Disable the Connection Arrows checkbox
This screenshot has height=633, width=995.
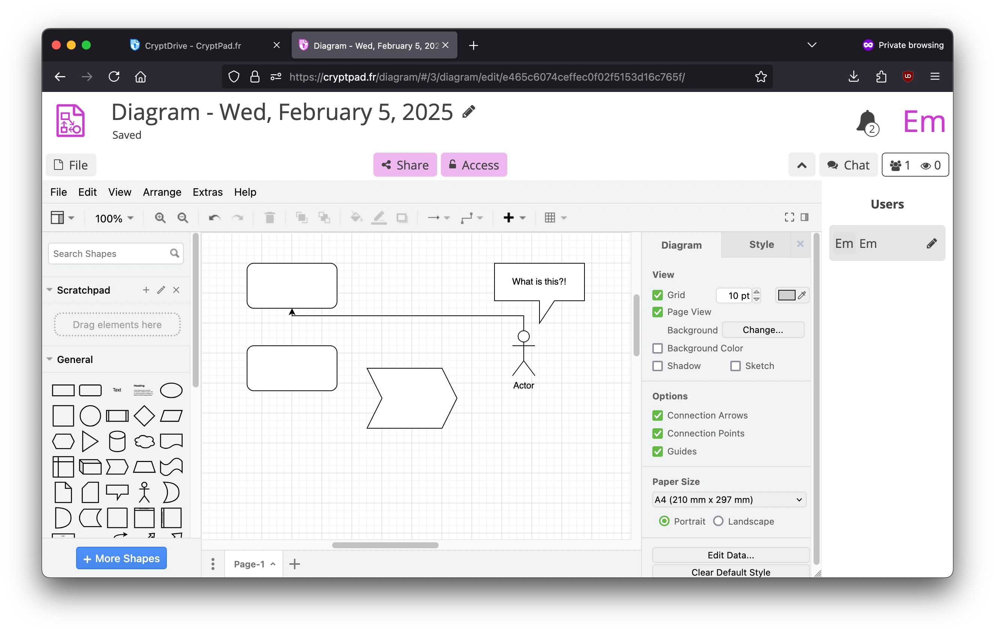point(657,415)
